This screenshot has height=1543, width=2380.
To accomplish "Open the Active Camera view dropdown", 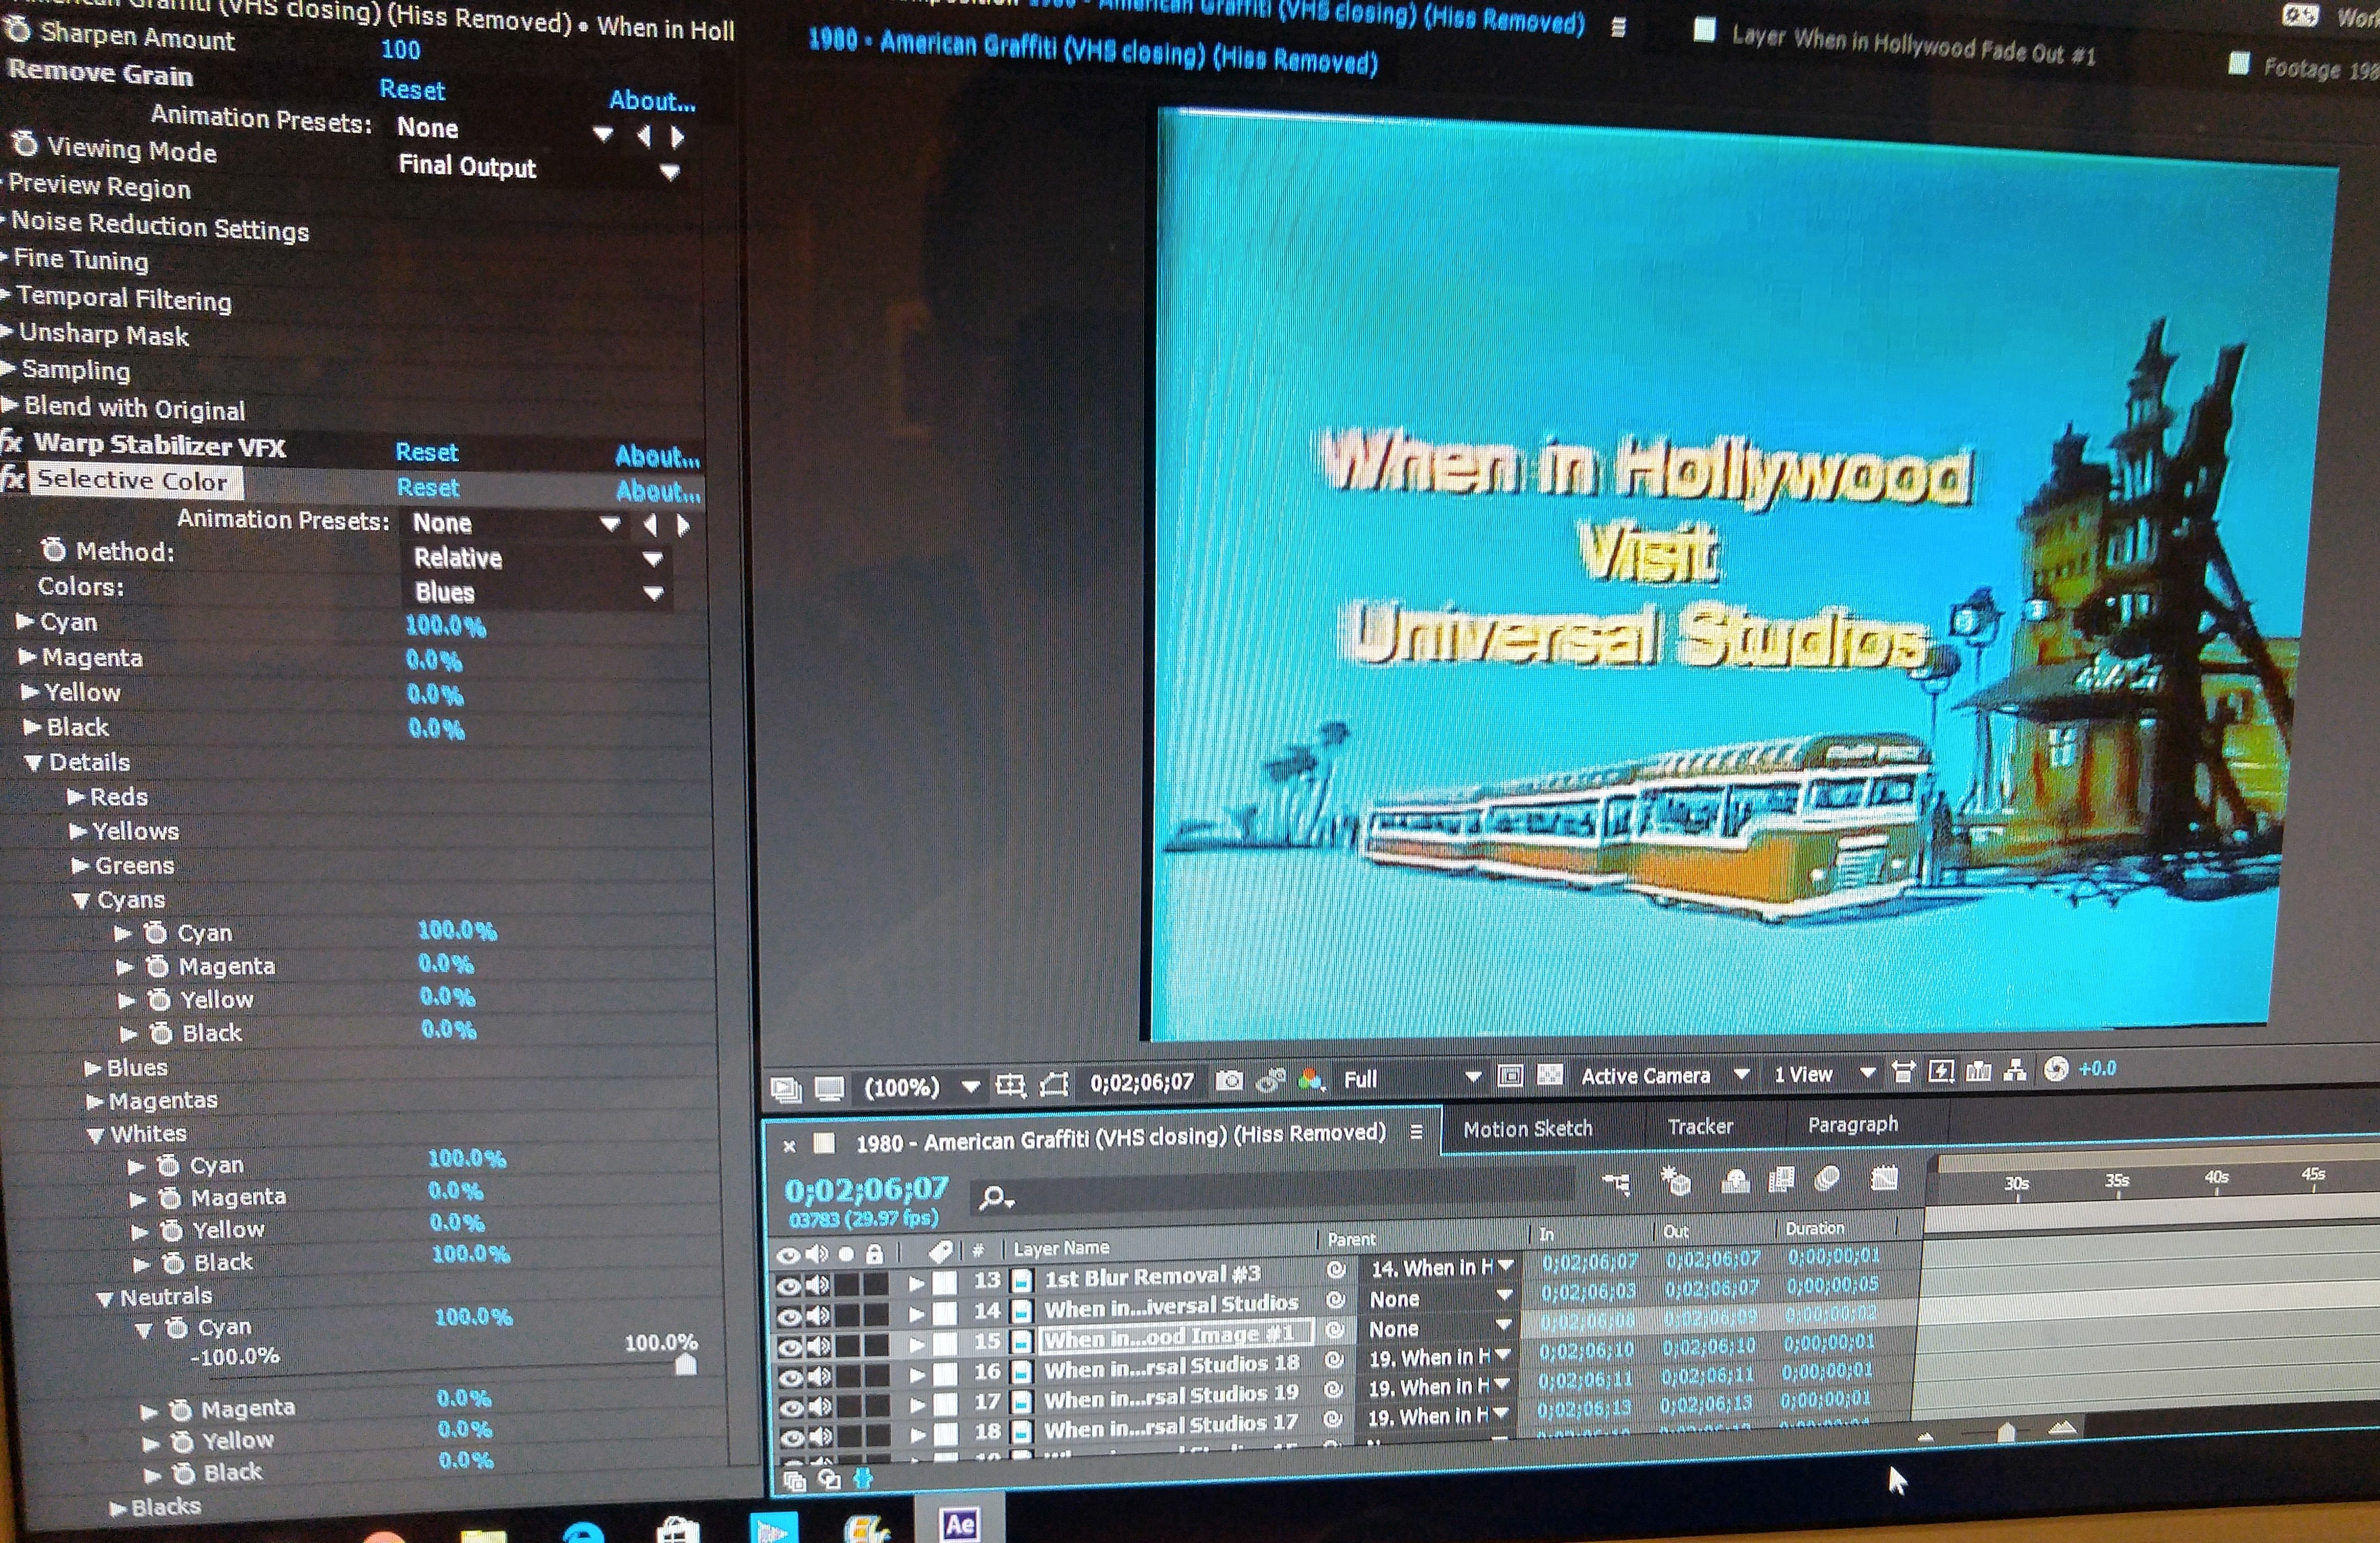I will pos(1664,1075).
